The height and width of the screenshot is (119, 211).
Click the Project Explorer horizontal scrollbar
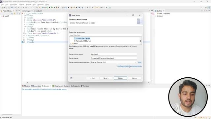point(7,115)
